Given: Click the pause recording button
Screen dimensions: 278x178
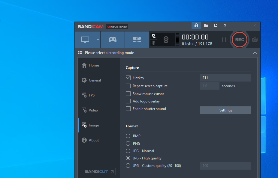Looking at the screenshot, I should pyautogui.click(x=224, y=40).
